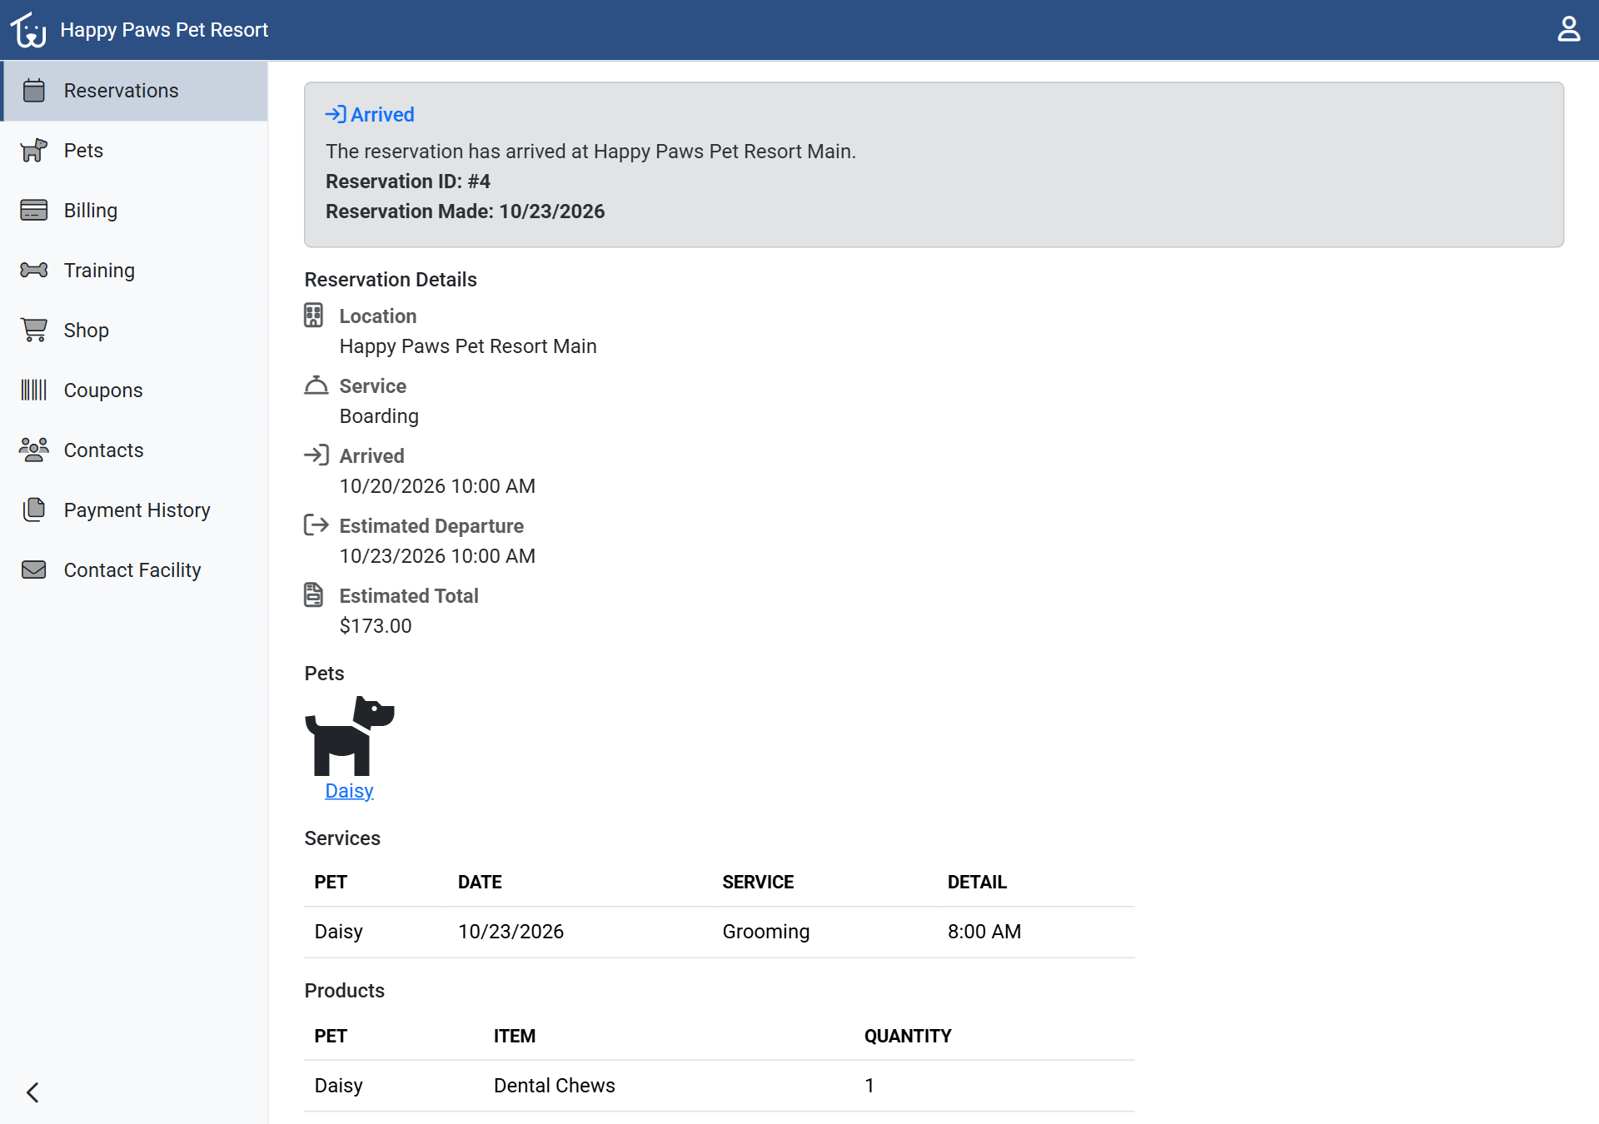Click the Payment History document icon

(x=34, y=510)
